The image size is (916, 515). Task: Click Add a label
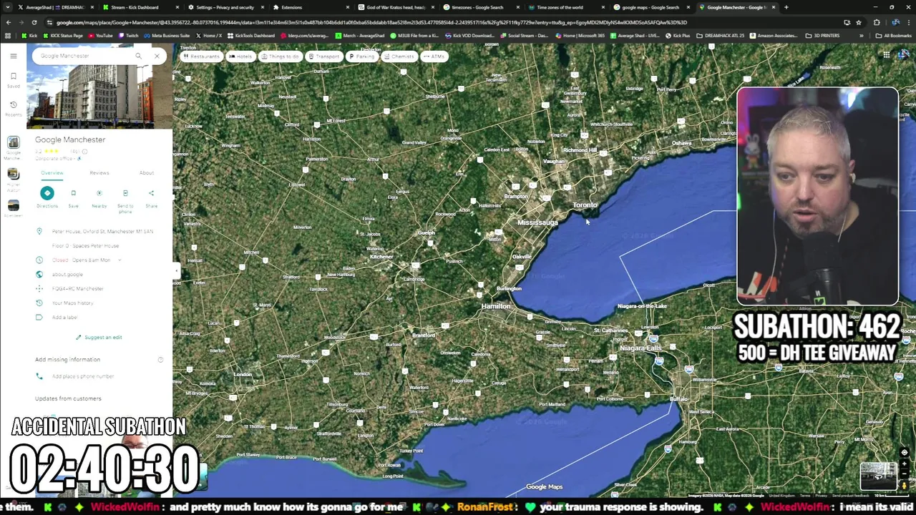click(64, 317)
